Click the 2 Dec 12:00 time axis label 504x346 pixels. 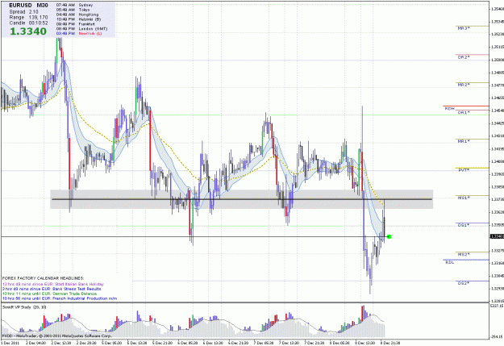(61, 343)
